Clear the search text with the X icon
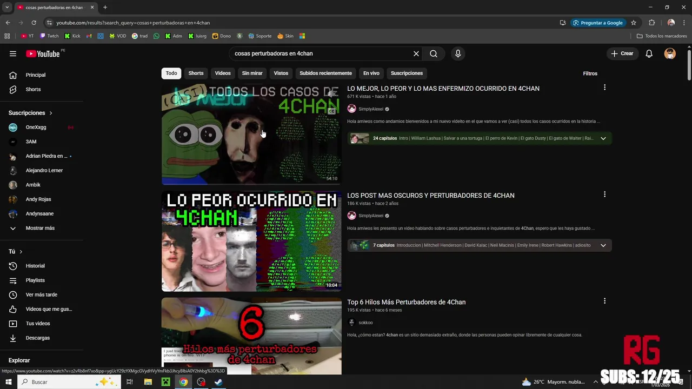Screen dimensions: 692x389 click(416, 53)
